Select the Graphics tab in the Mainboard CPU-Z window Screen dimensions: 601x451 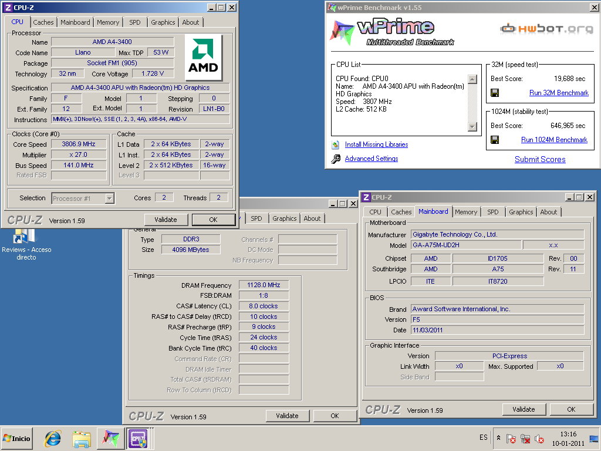point(521,212)
